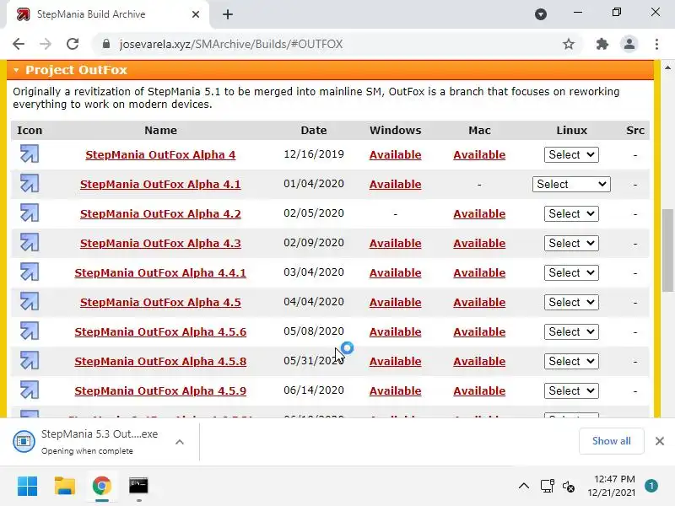
Task: Open the command prompt taskbar icon
Action: coord(138,487)
